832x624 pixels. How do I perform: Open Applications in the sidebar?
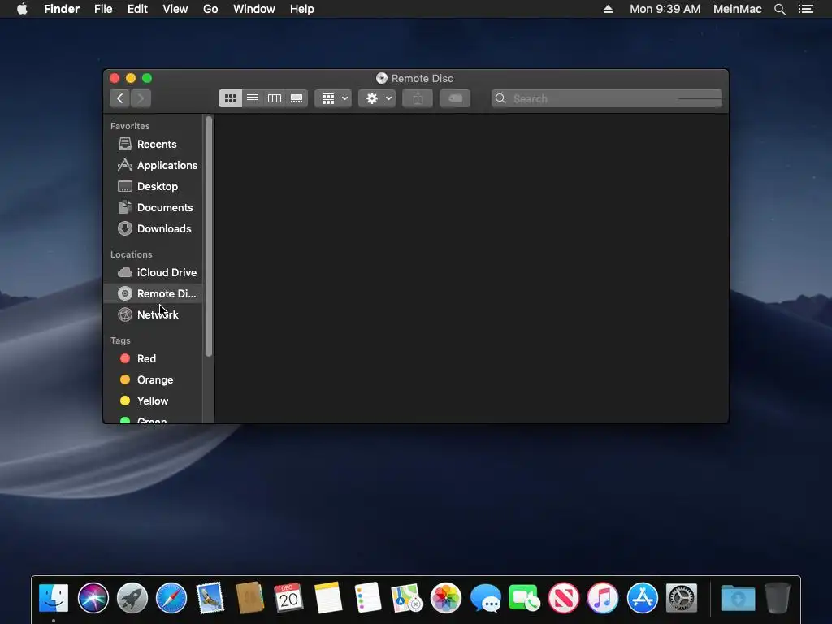(153, 165)
